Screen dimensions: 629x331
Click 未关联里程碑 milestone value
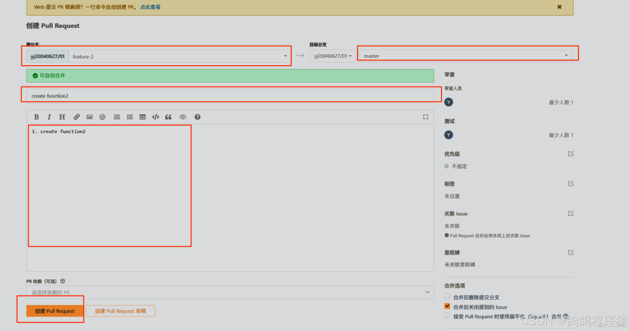(460, 265)
